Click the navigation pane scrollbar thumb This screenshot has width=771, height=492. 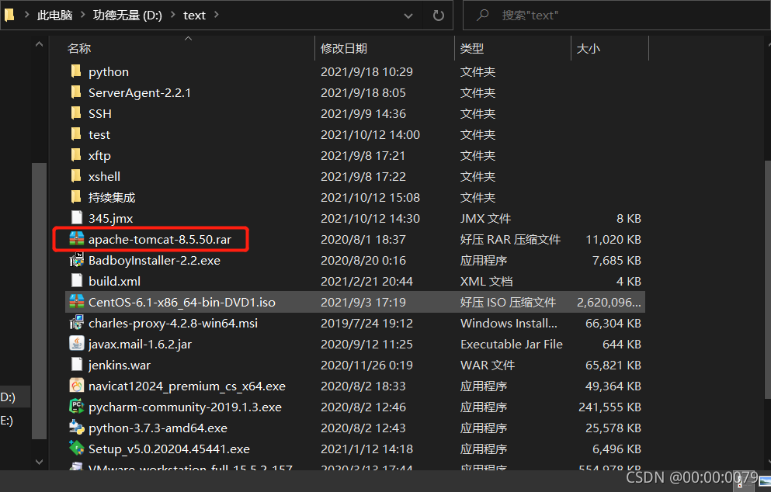point(40,300)
